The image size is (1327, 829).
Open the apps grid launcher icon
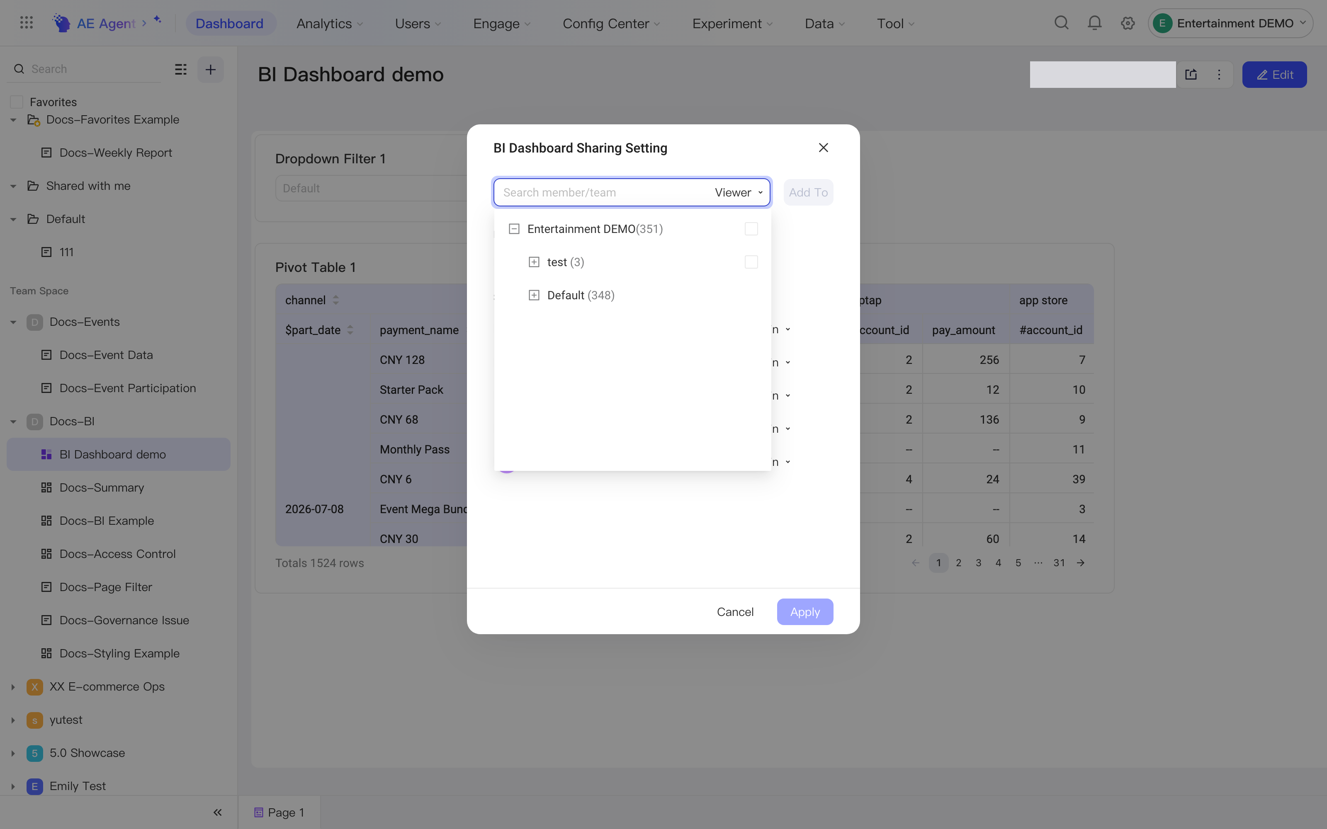coord(26,23)
